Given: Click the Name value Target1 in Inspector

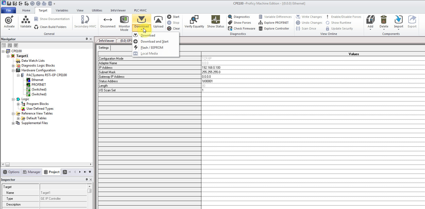Looking at the screenshot, I should pos(63,193).
